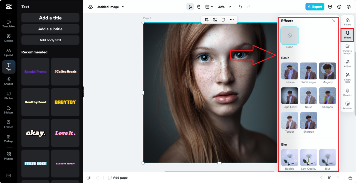
Task: Open the Collage sidebar panel
Action: point(9,139)
